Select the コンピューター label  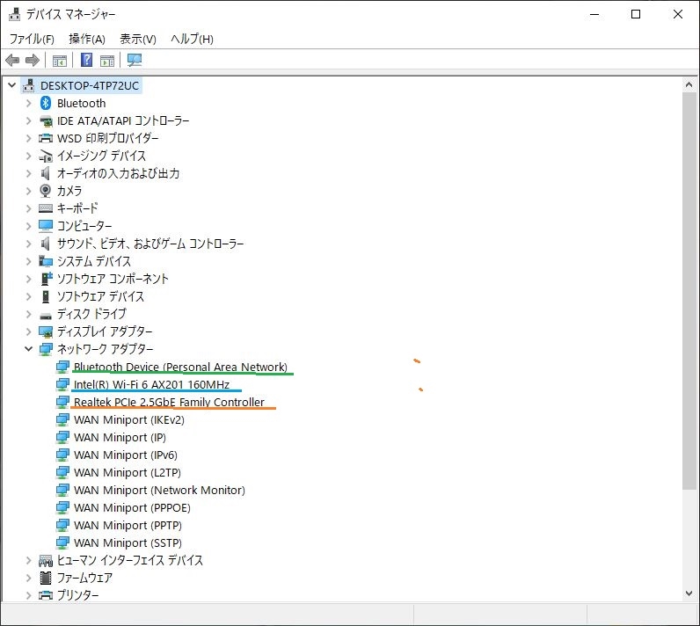84,226
